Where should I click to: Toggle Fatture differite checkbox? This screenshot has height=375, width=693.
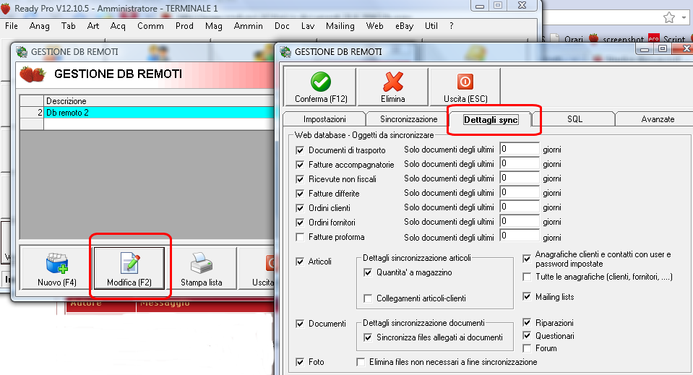300,194
